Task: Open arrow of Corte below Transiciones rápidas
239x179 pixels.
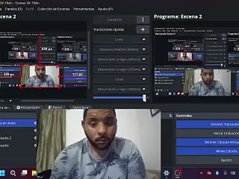Action: (x=144, y=39)
